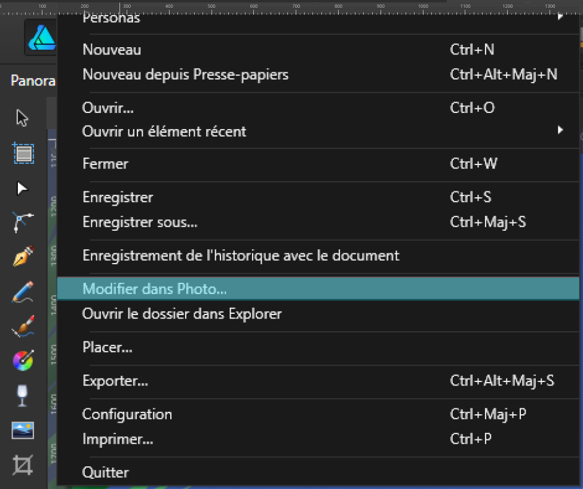Choose Nouveau from the menu
The height and width of the screenshot is (489, 583).
[318, 50]
